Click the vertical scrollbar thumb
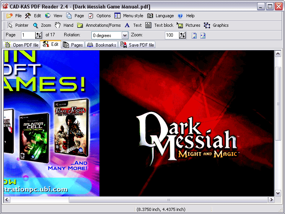This screenshot has width=285, height=214. coord(278,104)
